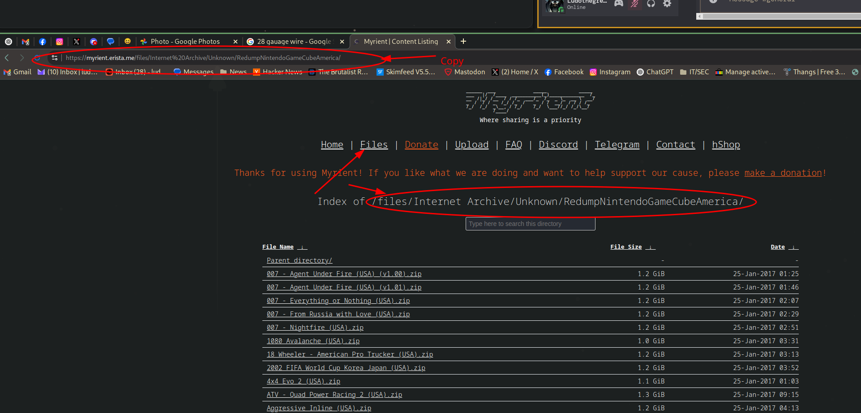
Task: Select the Myrient Content Listing tab
Action: coord(401,42)
